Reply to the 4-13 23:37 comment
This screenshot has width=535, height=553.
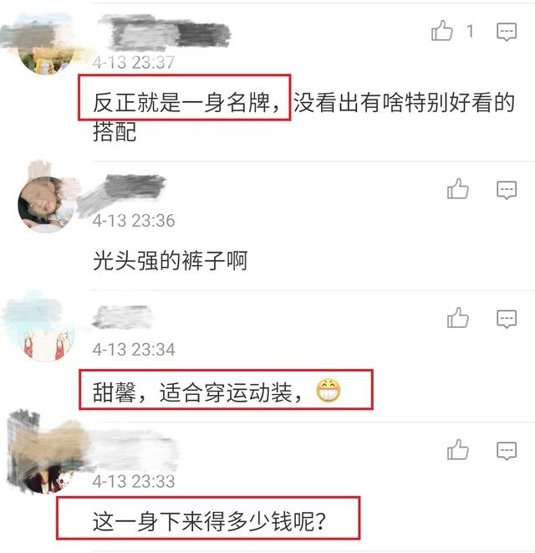pos(507,32)
